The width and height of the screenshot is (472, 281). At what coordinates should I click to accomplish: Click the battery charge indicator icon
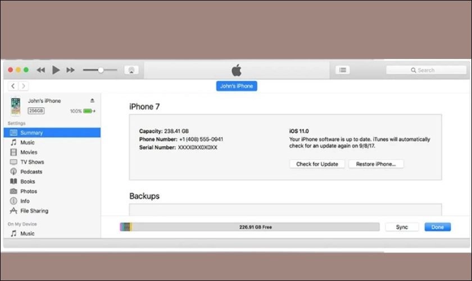[x=88, y=111]
